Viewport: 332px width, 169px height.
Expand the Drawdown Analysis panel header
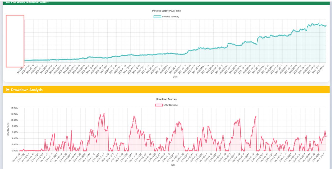[166, 89]
